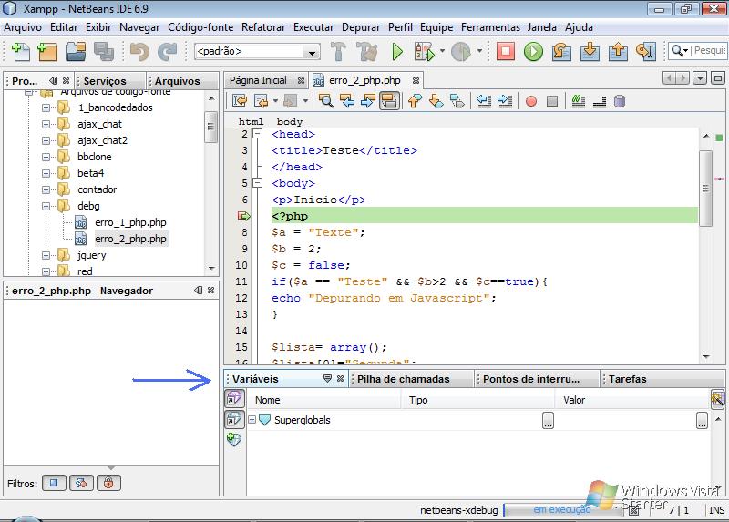Run project with green play arrow
Screen dimensions: 729x522
(396, 51)
